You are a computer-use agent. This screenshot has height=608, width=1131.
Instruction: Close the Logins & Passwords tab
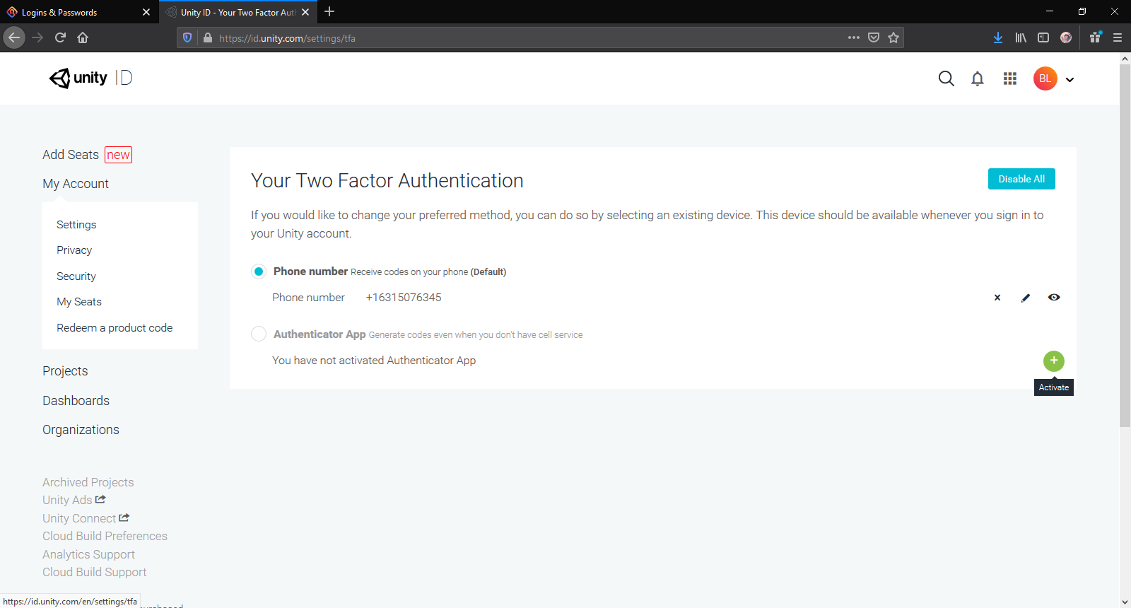[146, 12]
